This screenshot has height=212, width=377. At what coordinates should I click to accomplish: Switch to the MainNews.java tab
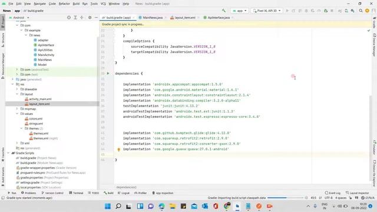(153, 18)
